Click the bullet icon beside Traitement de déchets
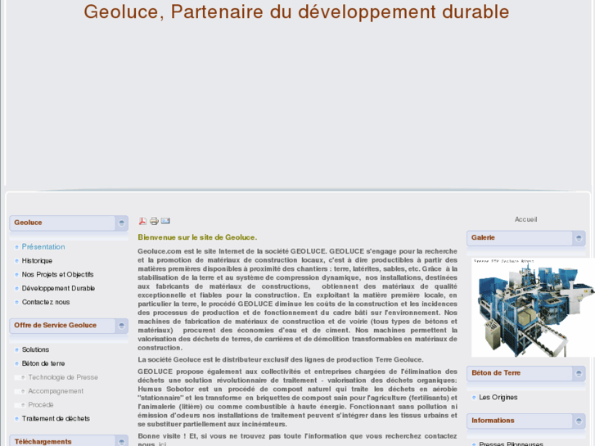The image size is (595, 446). pyautogui.click(x=16, y=419)
